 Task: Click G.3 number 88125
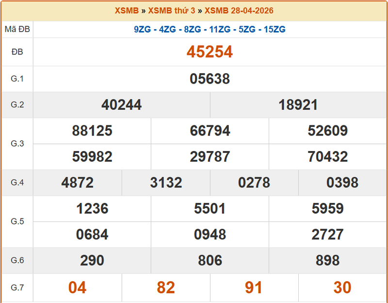tap(92, 131)
